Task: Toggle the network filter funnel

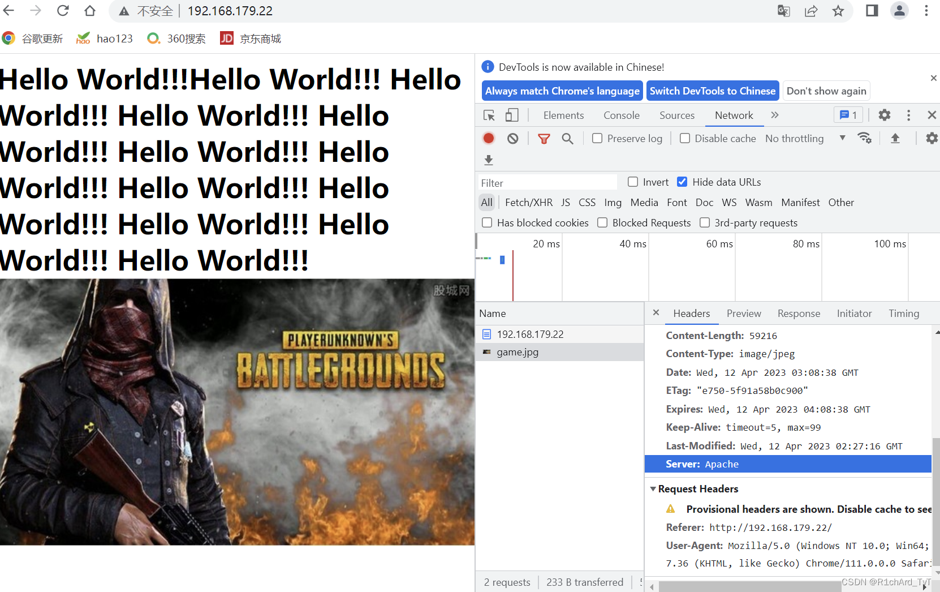Action: (x=544, y=139)
